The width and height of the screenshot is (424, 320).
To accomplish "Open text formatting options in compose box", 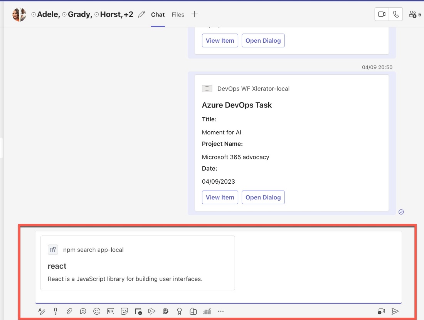I will (x=41, y=311).
